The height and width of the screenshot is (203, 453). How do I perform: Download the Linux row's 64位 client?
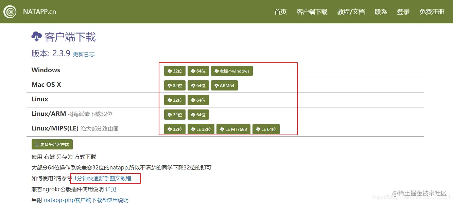(198, 100)
